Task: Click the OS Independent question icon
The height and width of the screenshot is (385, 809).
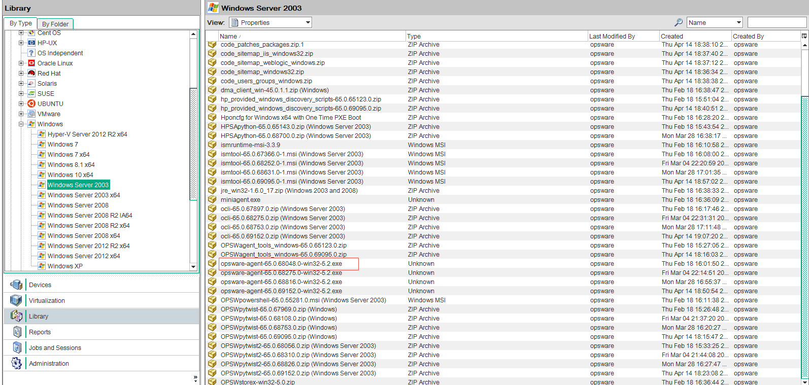Action: coord(31,53)
